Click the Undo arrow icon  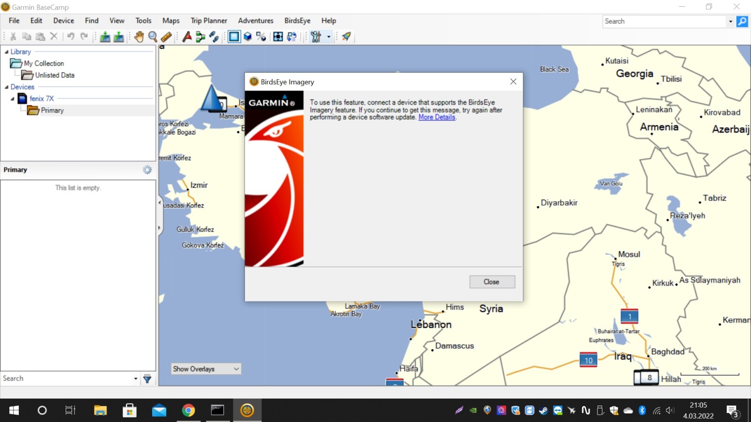point(71,37)
